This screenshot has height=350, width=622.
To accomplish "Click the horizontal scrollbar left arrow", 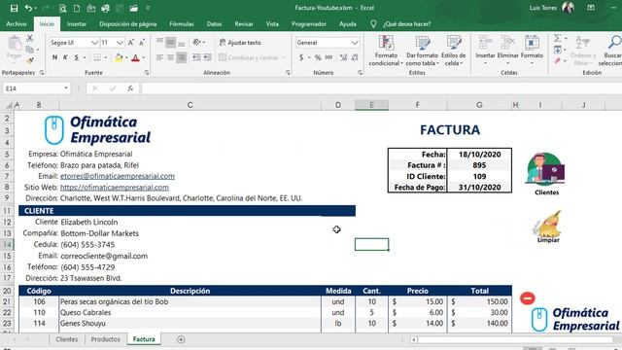I will point(414,339).
